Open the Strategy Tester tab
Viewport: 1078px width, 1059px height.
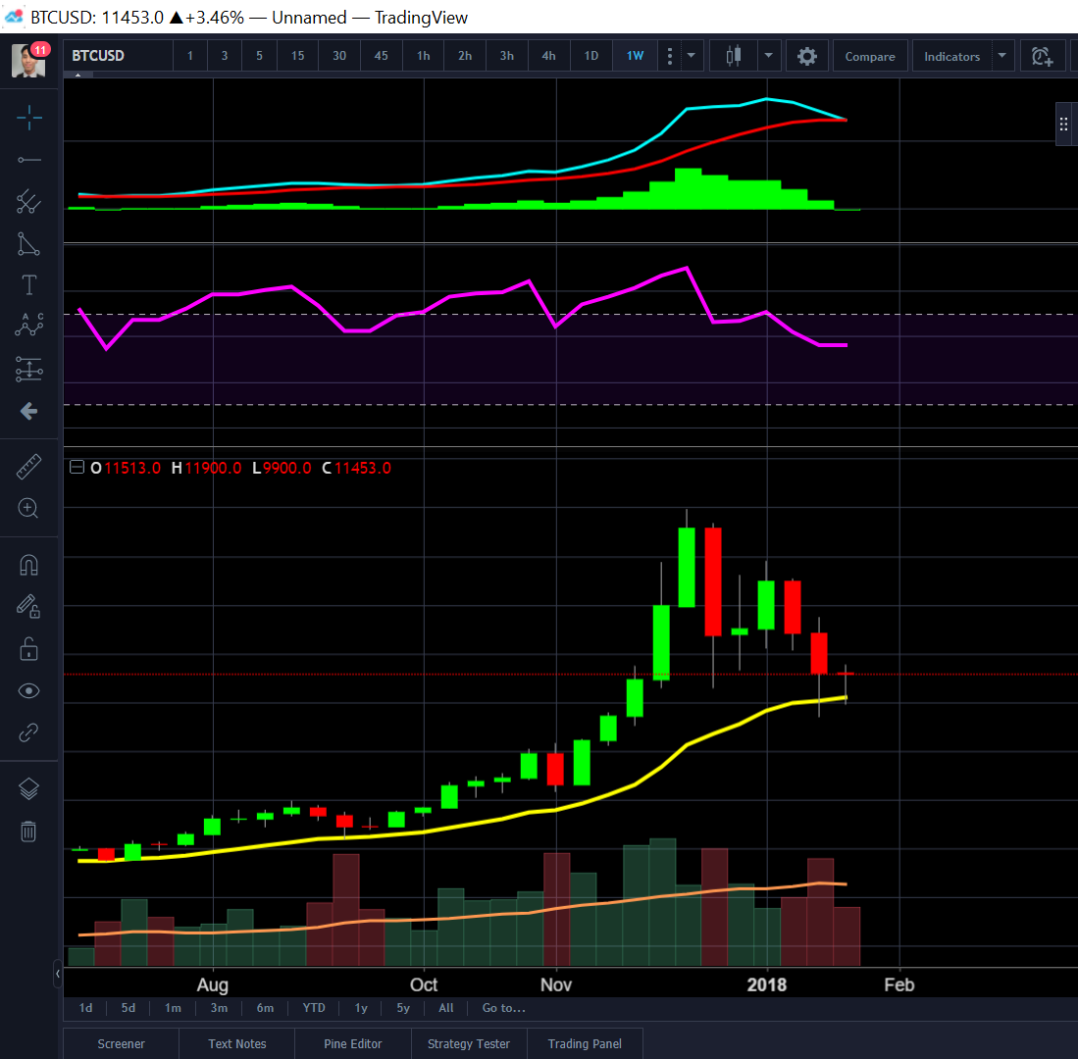click(469, 1044)
